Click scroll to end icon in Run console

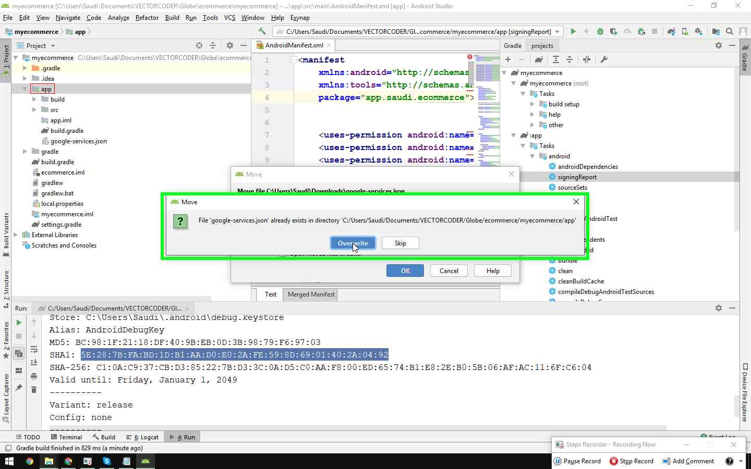point(34,362)
